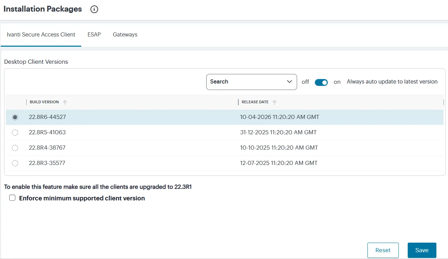
Task: Switch to Ivanti Secure Access Client tab
Action: point(41,34)
